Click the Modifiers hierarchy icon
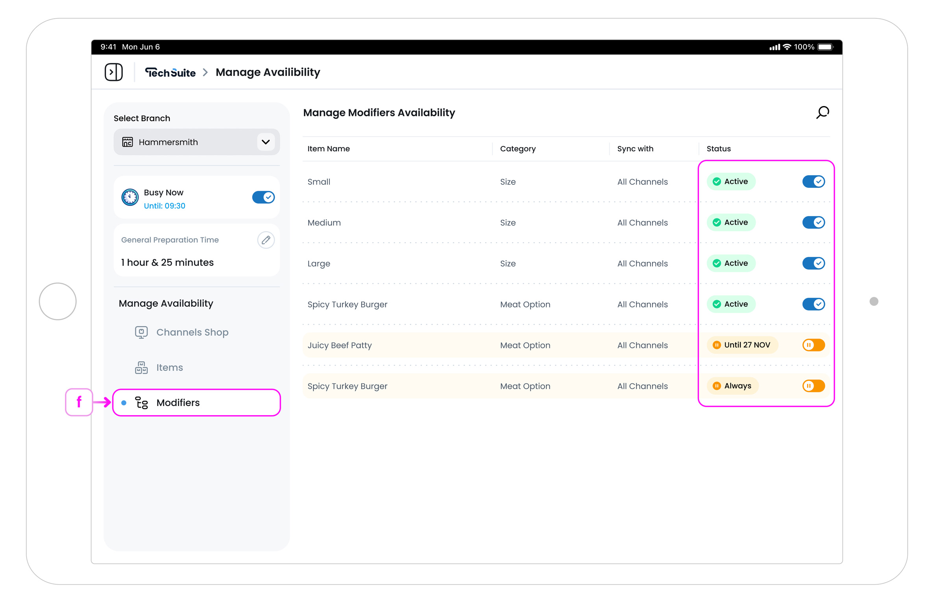The image size is (928, 603). click(x=141, y=403)
